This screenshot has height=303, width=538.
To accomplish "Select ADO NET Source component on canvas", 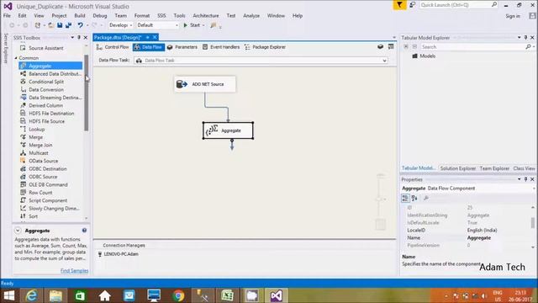I will tap(205, 84).
